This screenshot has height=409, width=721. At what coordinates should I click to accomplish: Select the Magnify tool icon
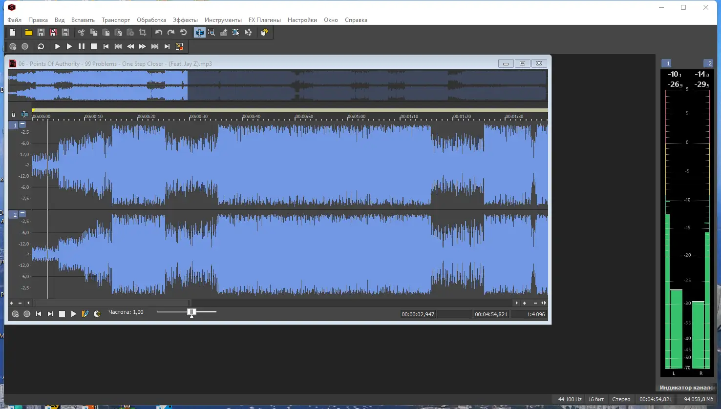212,32
